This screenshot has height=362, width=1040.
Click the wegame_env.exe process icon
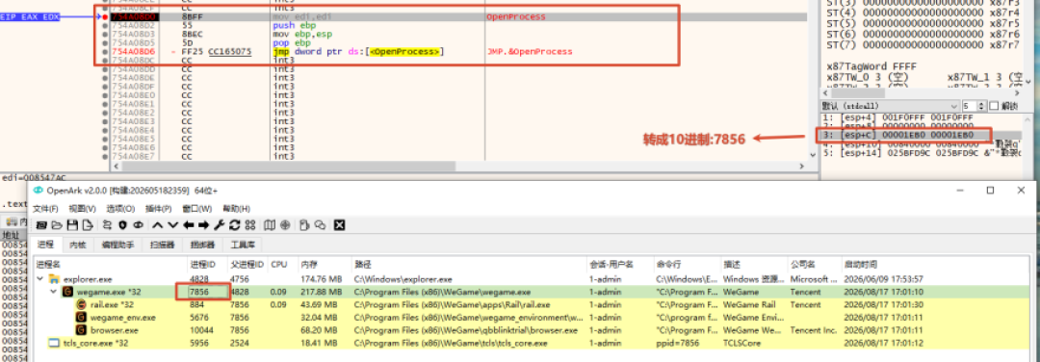pos(80,317)
